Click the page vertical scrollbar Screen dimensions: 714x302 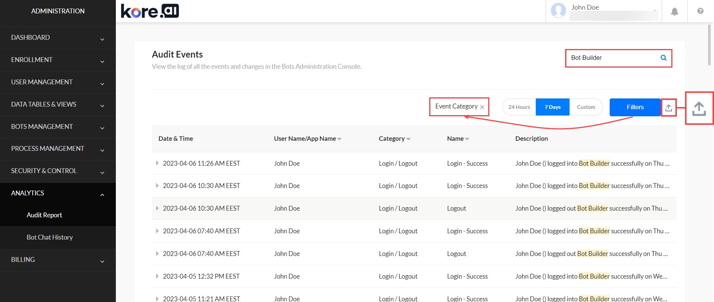coord(709,45)
